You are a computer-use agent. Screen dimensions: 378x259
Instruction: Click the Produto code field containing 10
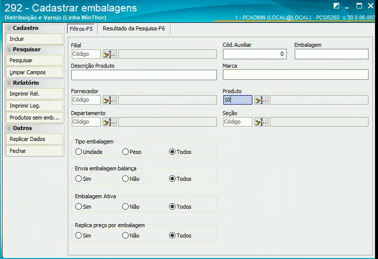[x=238, y=100]
